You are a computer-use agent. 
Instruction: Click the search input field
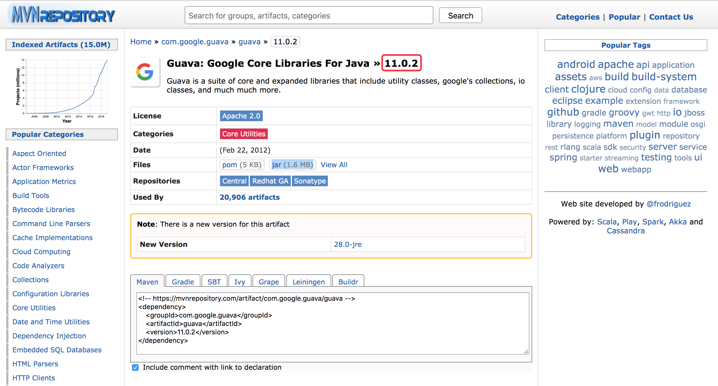coord(309,15)
